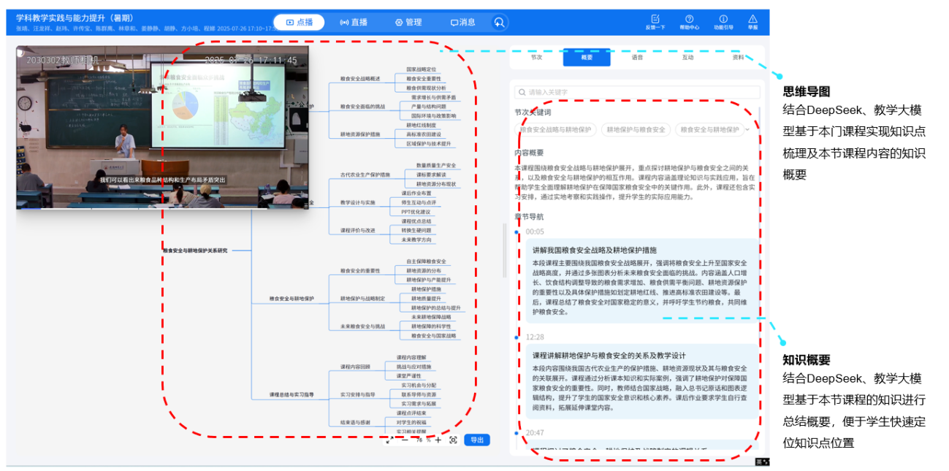
Task: Click the 粮食安全与耕地保护关系研究 root node
Action: pos(195,250)
